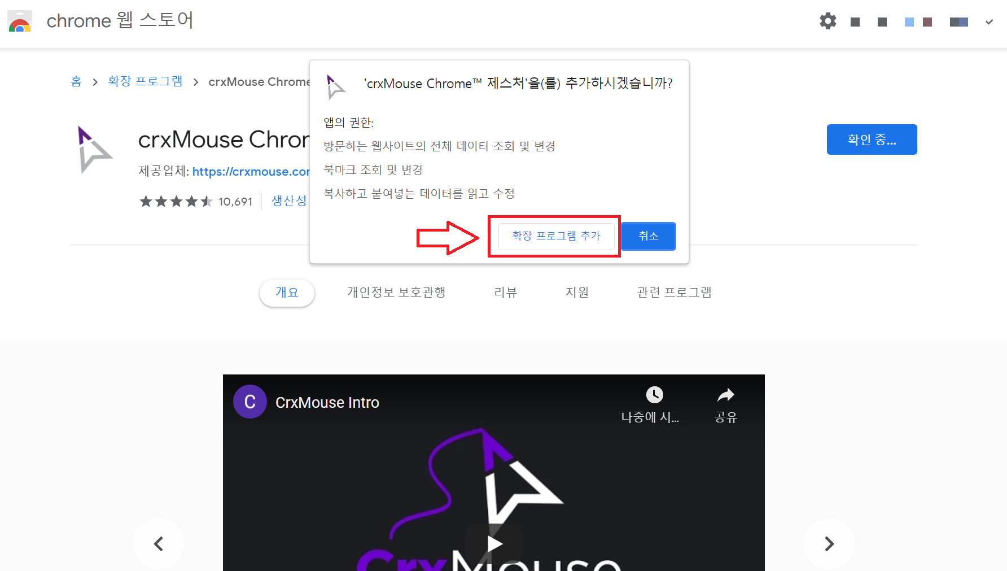Screen dimensions: 1007x571
Task: Play the CrxMouse Intro video
Action: [494, 543]
